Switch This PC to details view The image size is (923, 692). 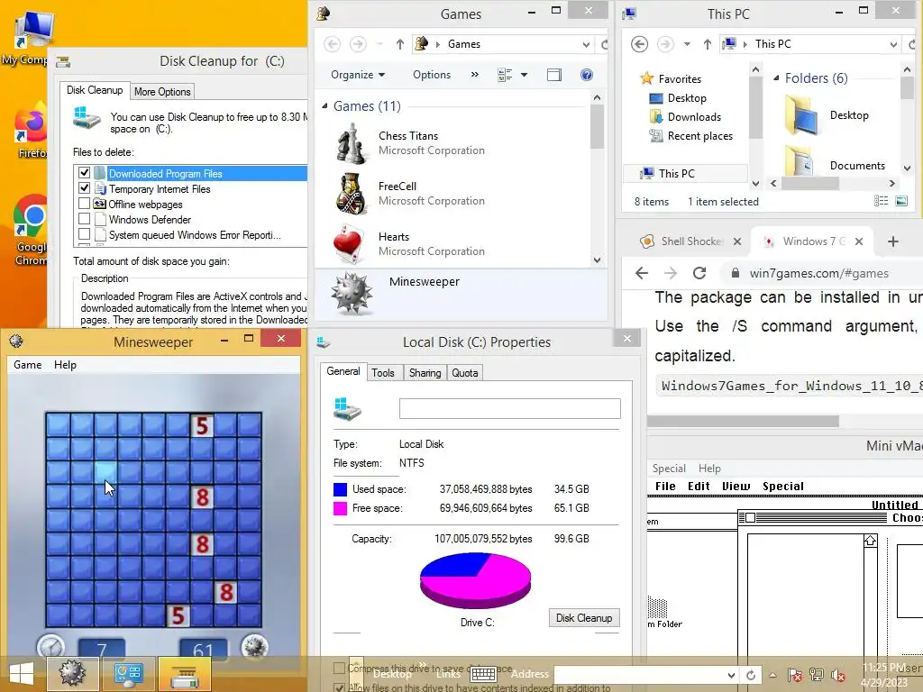(x=882, y=201)
